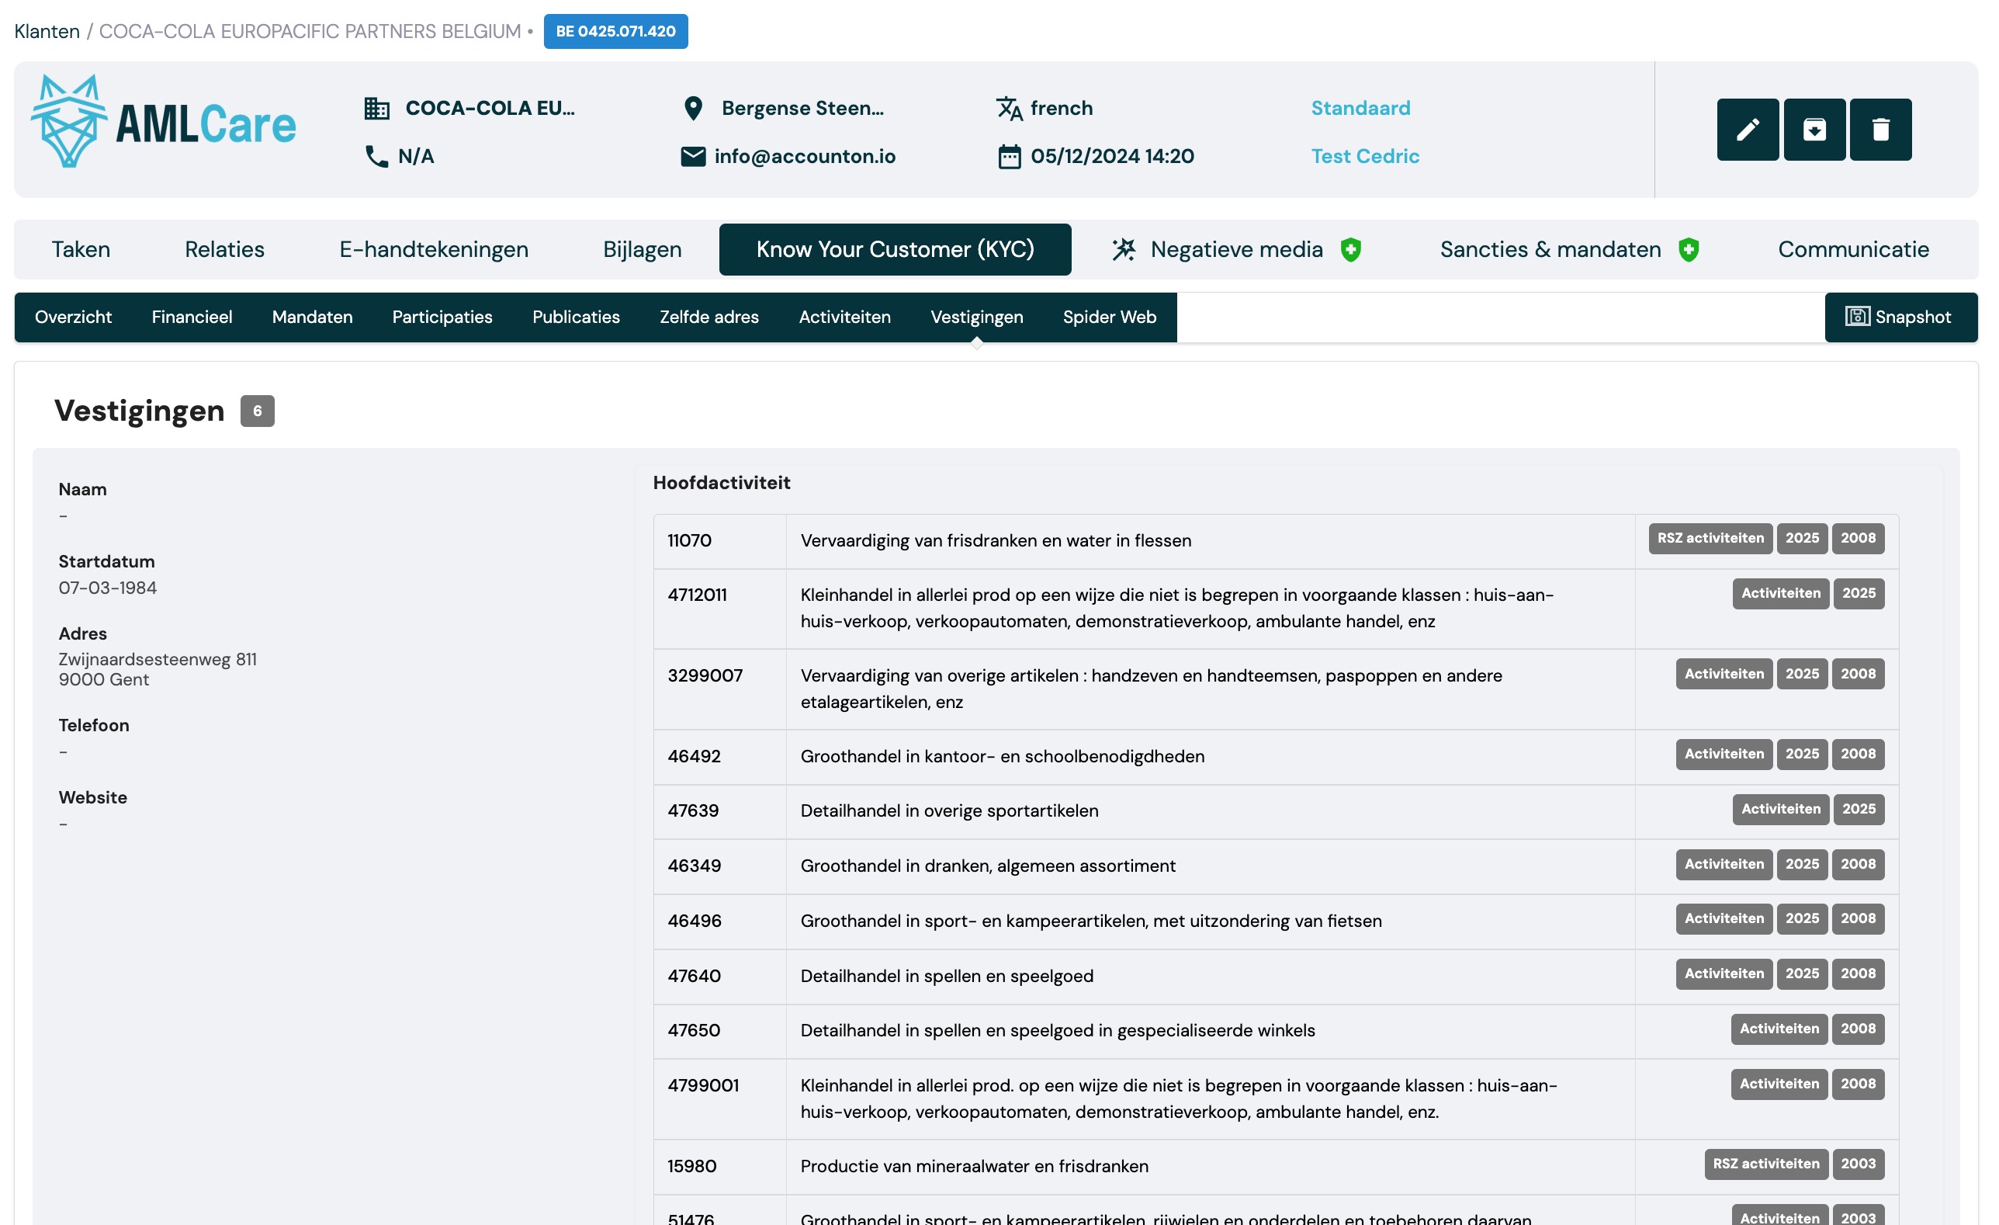Viewport: 1999px width, 1225px height.
Task: Click the location pin icon near Bergense Steen
Action: [692, 108]
